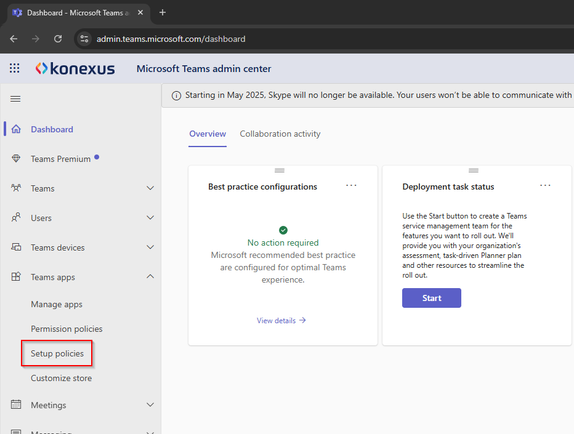The image size is (574, 434).
Task: Click the Teams devices icon in sidebar
Action: [x=16, y=247]
